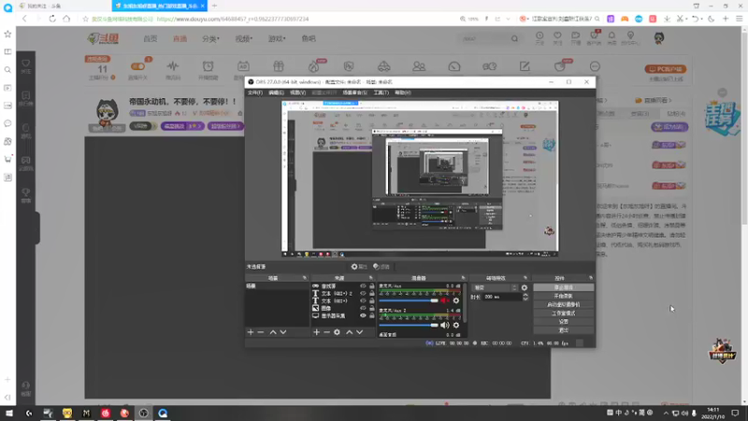Screen dimensions: 748x421
Task: Open OBS 设置 settings button
Action: click(x=564, y=322)
